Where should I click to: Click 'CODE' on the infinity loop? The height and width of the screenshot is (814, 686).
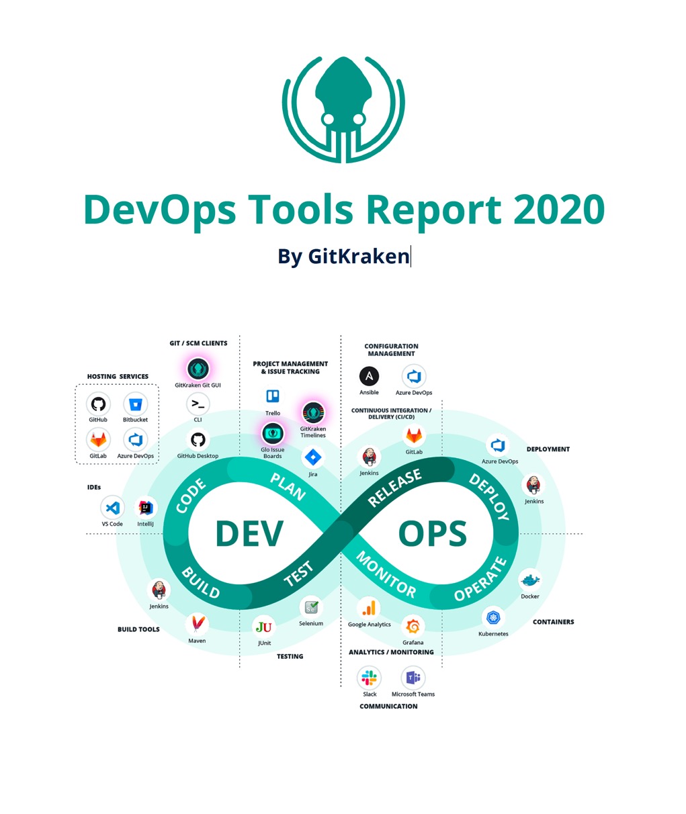tap(191, 497)
